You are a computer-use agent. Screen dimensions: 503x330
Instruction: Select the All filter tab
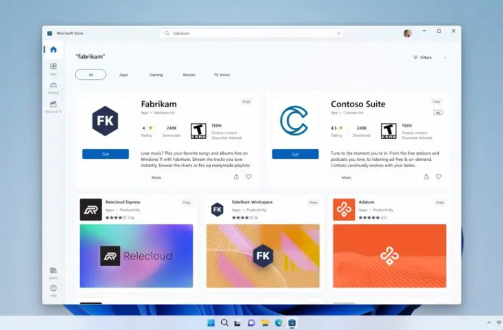[91, 74]
